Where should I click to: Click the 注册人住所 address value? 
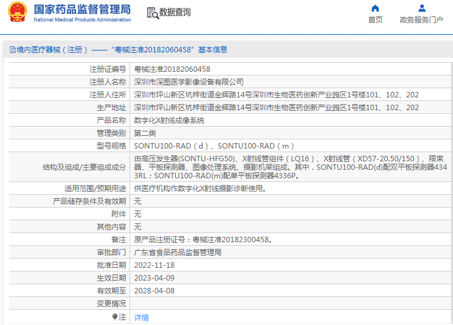[x=276, y=94]
